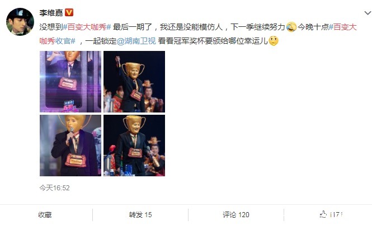Click the thinking face emoji in the post
This screenshot has height=225, width=372.
(274, 41)
